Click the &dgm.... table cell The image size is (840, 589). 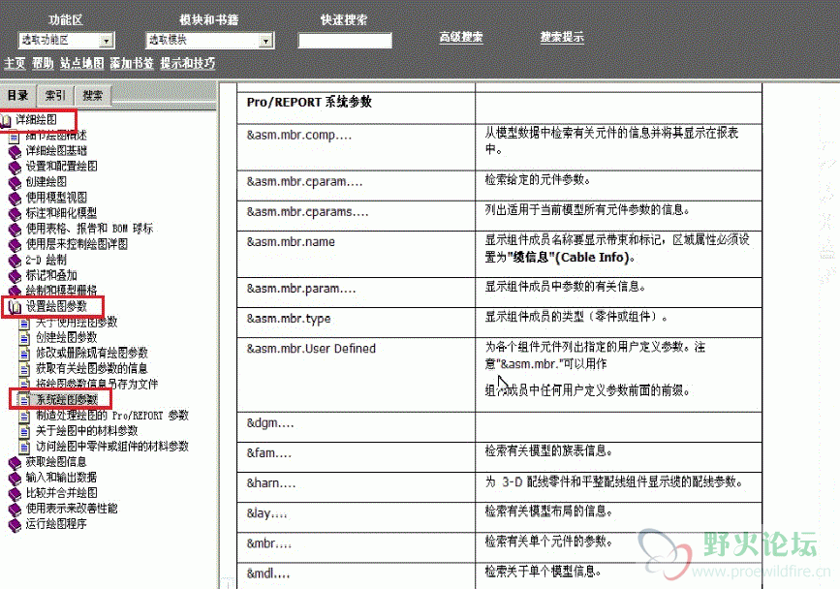[356, 427]
